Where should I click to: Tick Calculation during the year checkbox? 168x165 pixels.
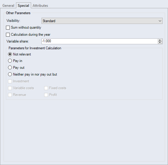point(8,35)
